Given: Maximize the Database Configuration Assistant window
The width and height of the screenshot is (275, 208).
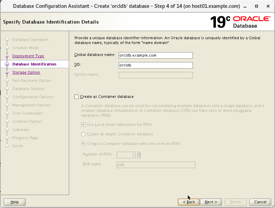Looking at the screenshot, I should (x=257, y=6).
